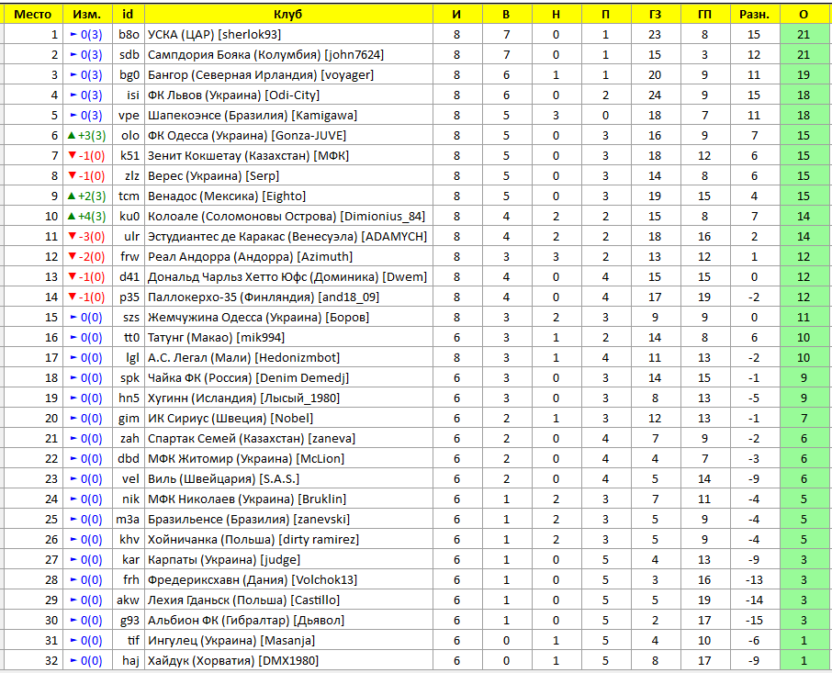Click the points cell 19 for Бангор

[804, 74]
